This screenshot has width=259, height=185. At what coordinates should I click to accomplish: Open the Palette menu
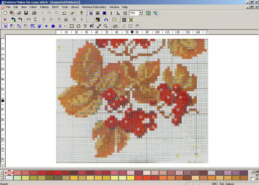44,7
